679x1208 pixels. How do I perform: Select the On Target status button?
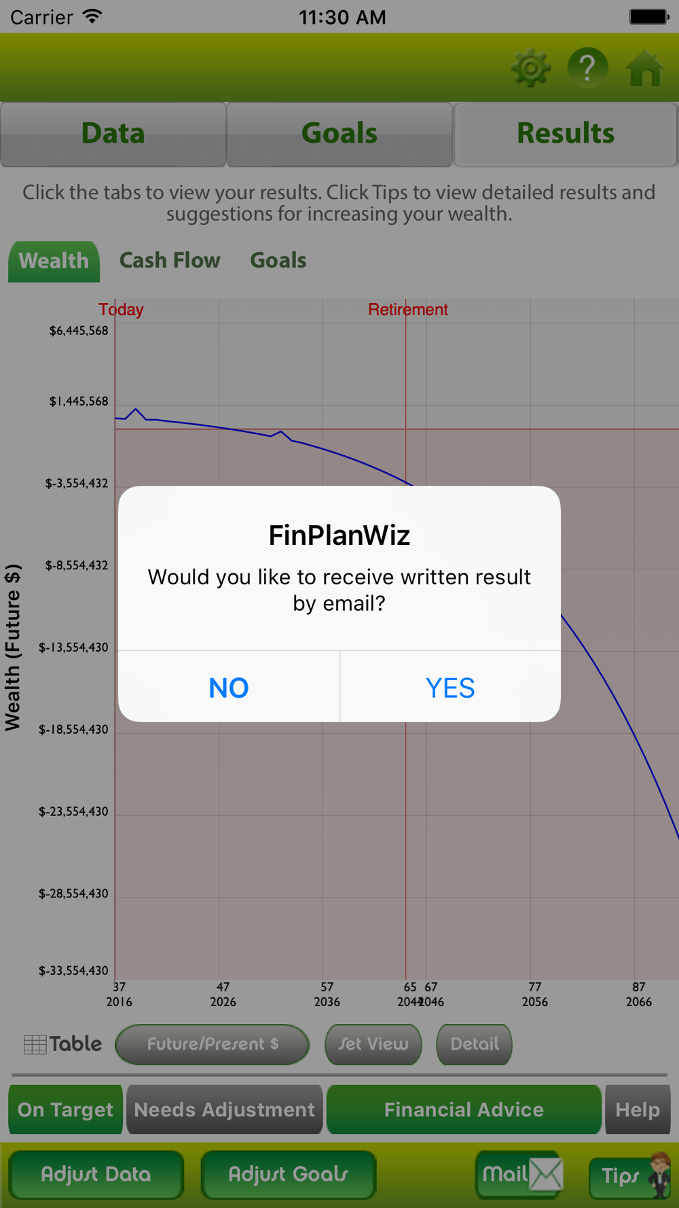click(65, 1109)
